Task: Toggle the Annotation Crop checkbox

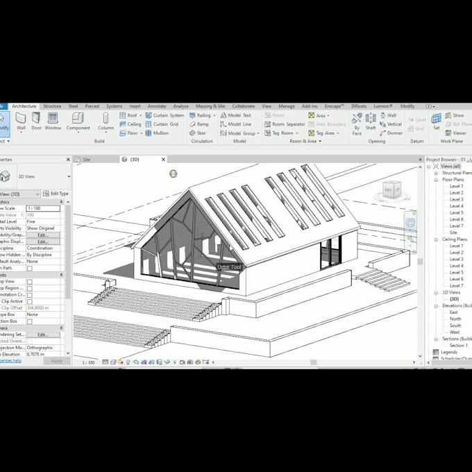Action: 30,295
